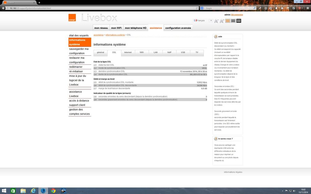Open a new browser tab
Screen dimensions: 311x194
[x=39, y=2]
